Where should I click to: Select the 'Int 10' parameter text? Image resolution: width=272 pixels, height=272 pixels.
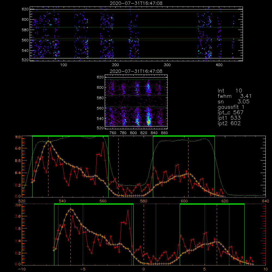click(x=230, y=91)
